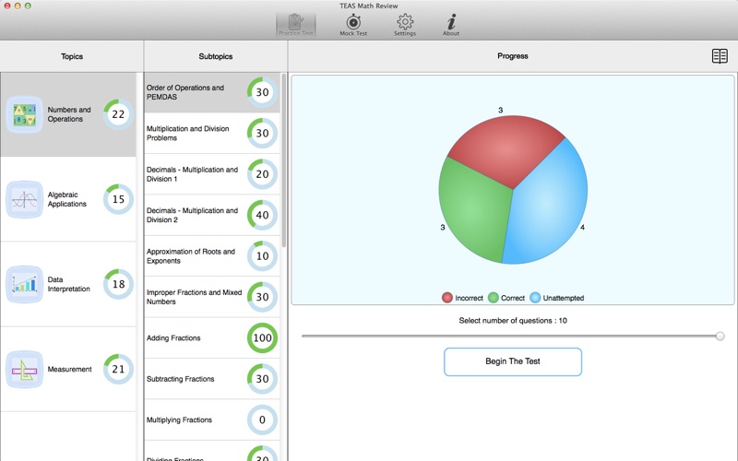Click the Data Interpretation progress ring 18
Viewport: 738px width, 461px height.
tap(118, 284)
